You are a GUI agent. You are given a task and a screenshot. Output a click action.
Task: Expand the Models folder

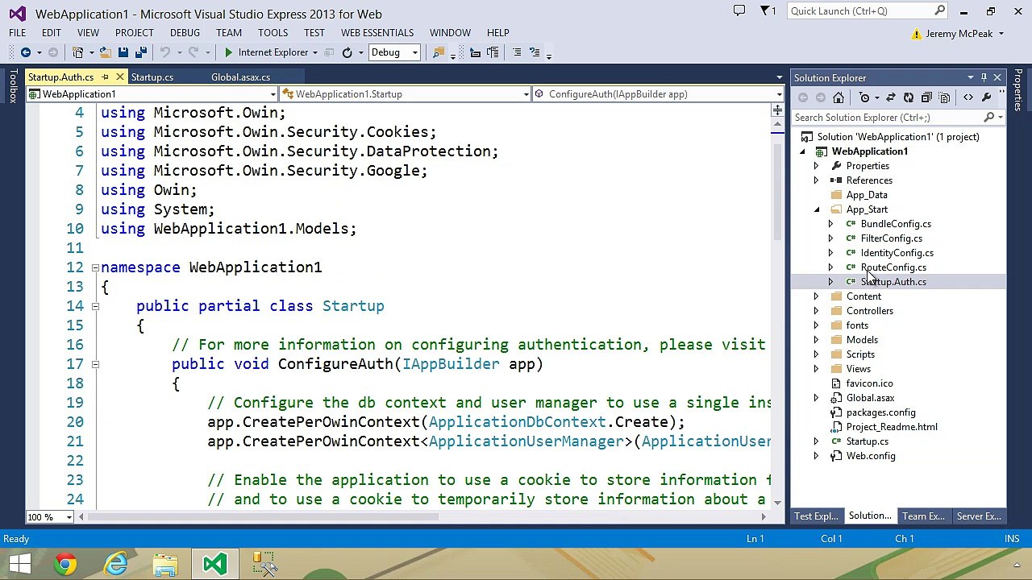pos(816,340)
